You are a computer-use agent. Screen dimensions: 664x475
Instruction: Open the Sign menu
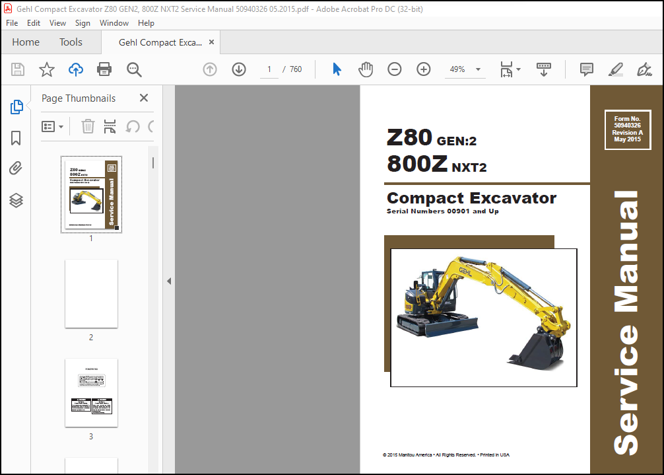point(83,23)
